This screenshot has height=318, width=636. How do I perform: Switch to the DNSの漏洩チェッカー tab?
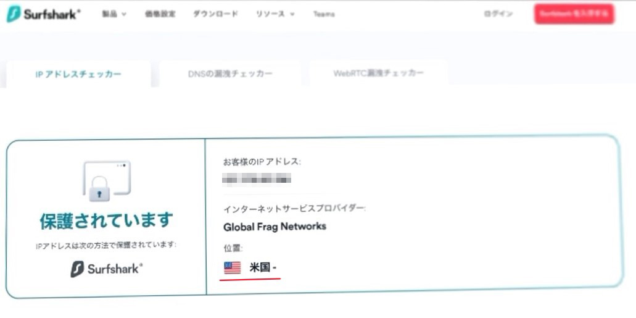(230, 73)
